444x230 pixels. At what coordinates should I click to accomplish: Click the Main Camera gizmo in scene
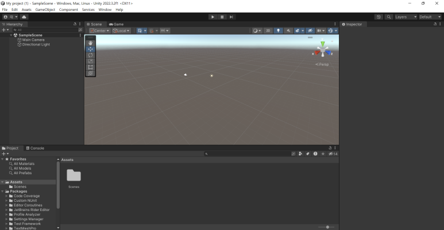click(186, 75)
